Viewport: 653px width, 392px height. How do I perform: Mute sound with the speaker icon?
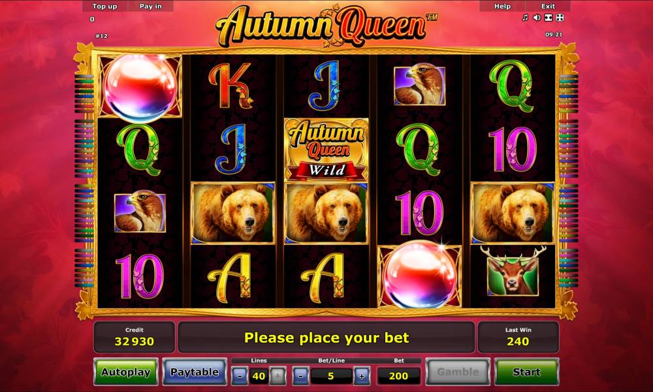point(537,18)
